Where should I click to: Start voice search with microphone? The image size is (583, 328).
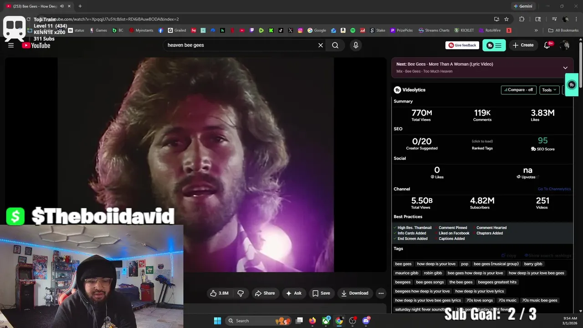356,45
